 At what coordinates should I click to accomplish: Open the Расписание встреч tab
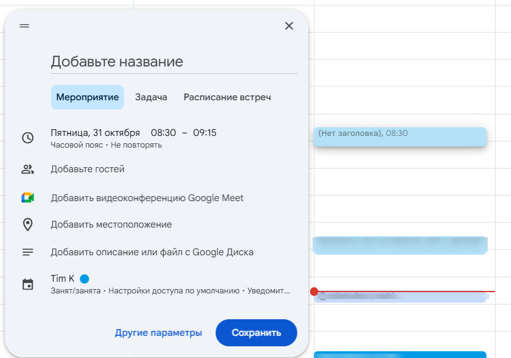tap(228, 97)
